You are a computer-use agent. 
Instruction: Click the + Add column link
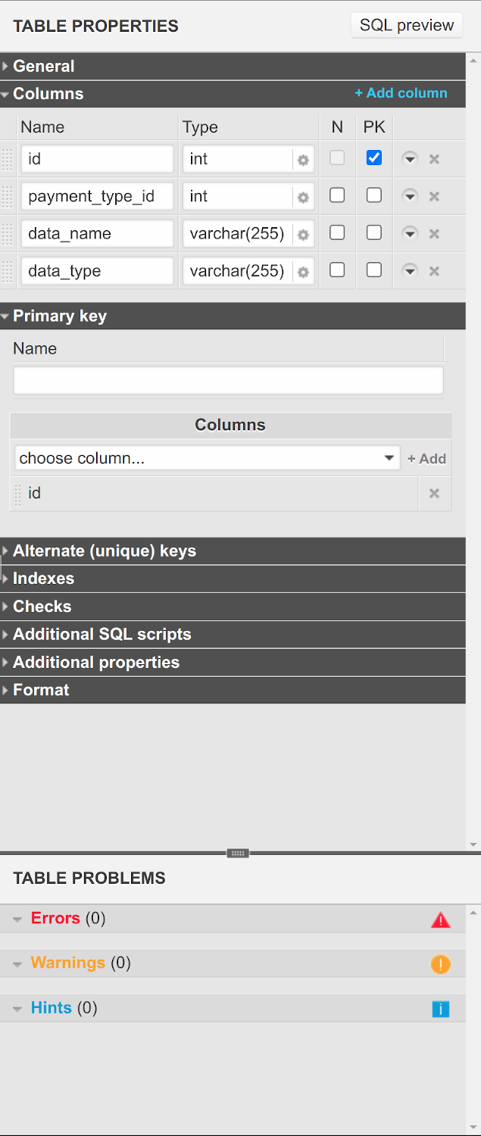click(401, 93)
